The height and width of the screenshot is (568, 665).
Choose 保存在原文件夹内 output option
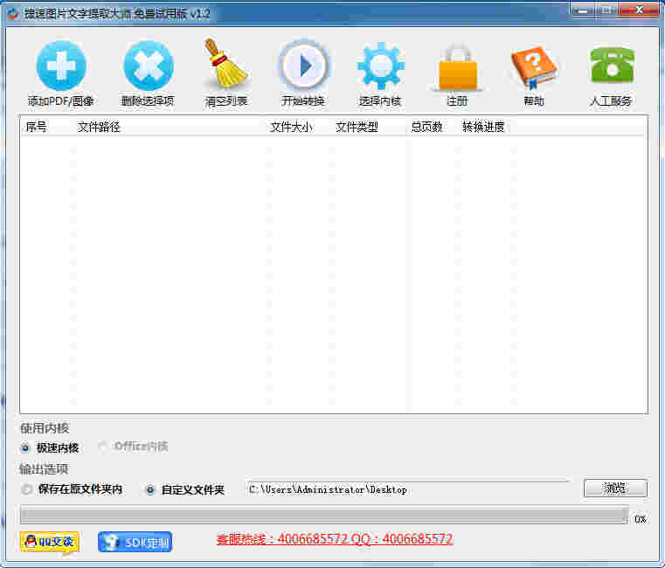[27, 489]
